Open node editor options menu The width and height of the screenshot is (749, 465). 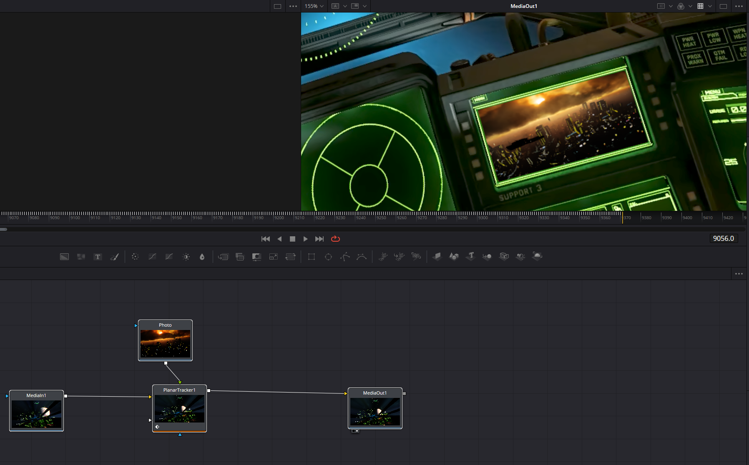[x=739, y=274]
